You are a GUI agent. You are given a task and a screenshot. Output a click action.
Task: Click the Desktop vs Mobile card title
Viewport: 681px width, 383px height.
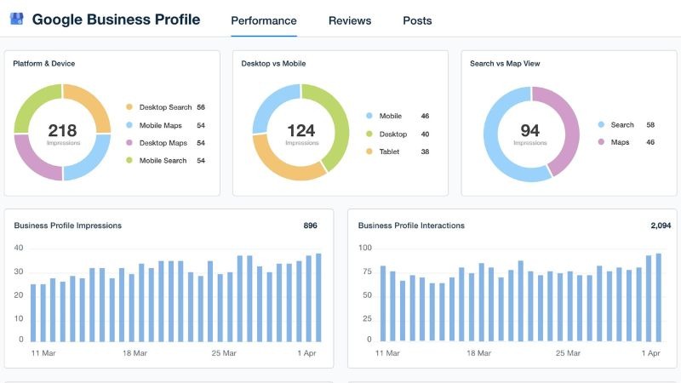[x=273, y=63]
